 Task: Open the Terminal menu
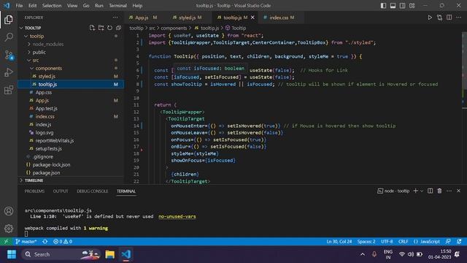pyautogui.click(x=117, y=6)
